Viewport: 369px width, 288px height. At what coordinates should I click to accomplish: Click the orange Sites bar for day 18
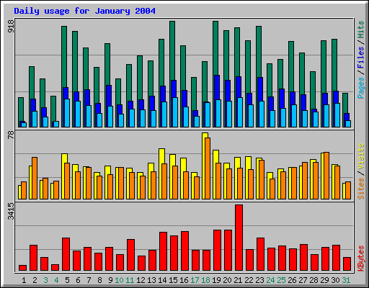click(x=208, y=168)
